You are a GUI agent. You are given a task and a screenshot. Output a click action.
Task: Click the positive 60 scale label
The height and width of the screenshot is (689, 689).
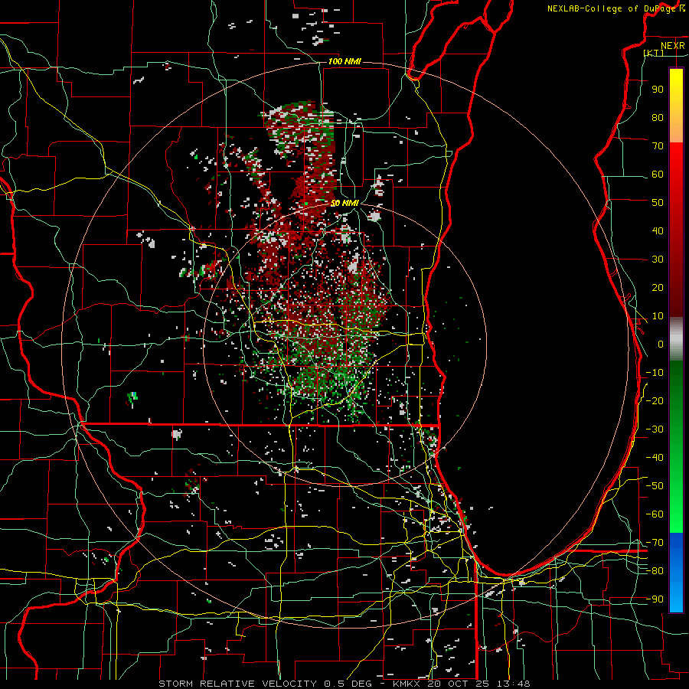coord(658,174)
